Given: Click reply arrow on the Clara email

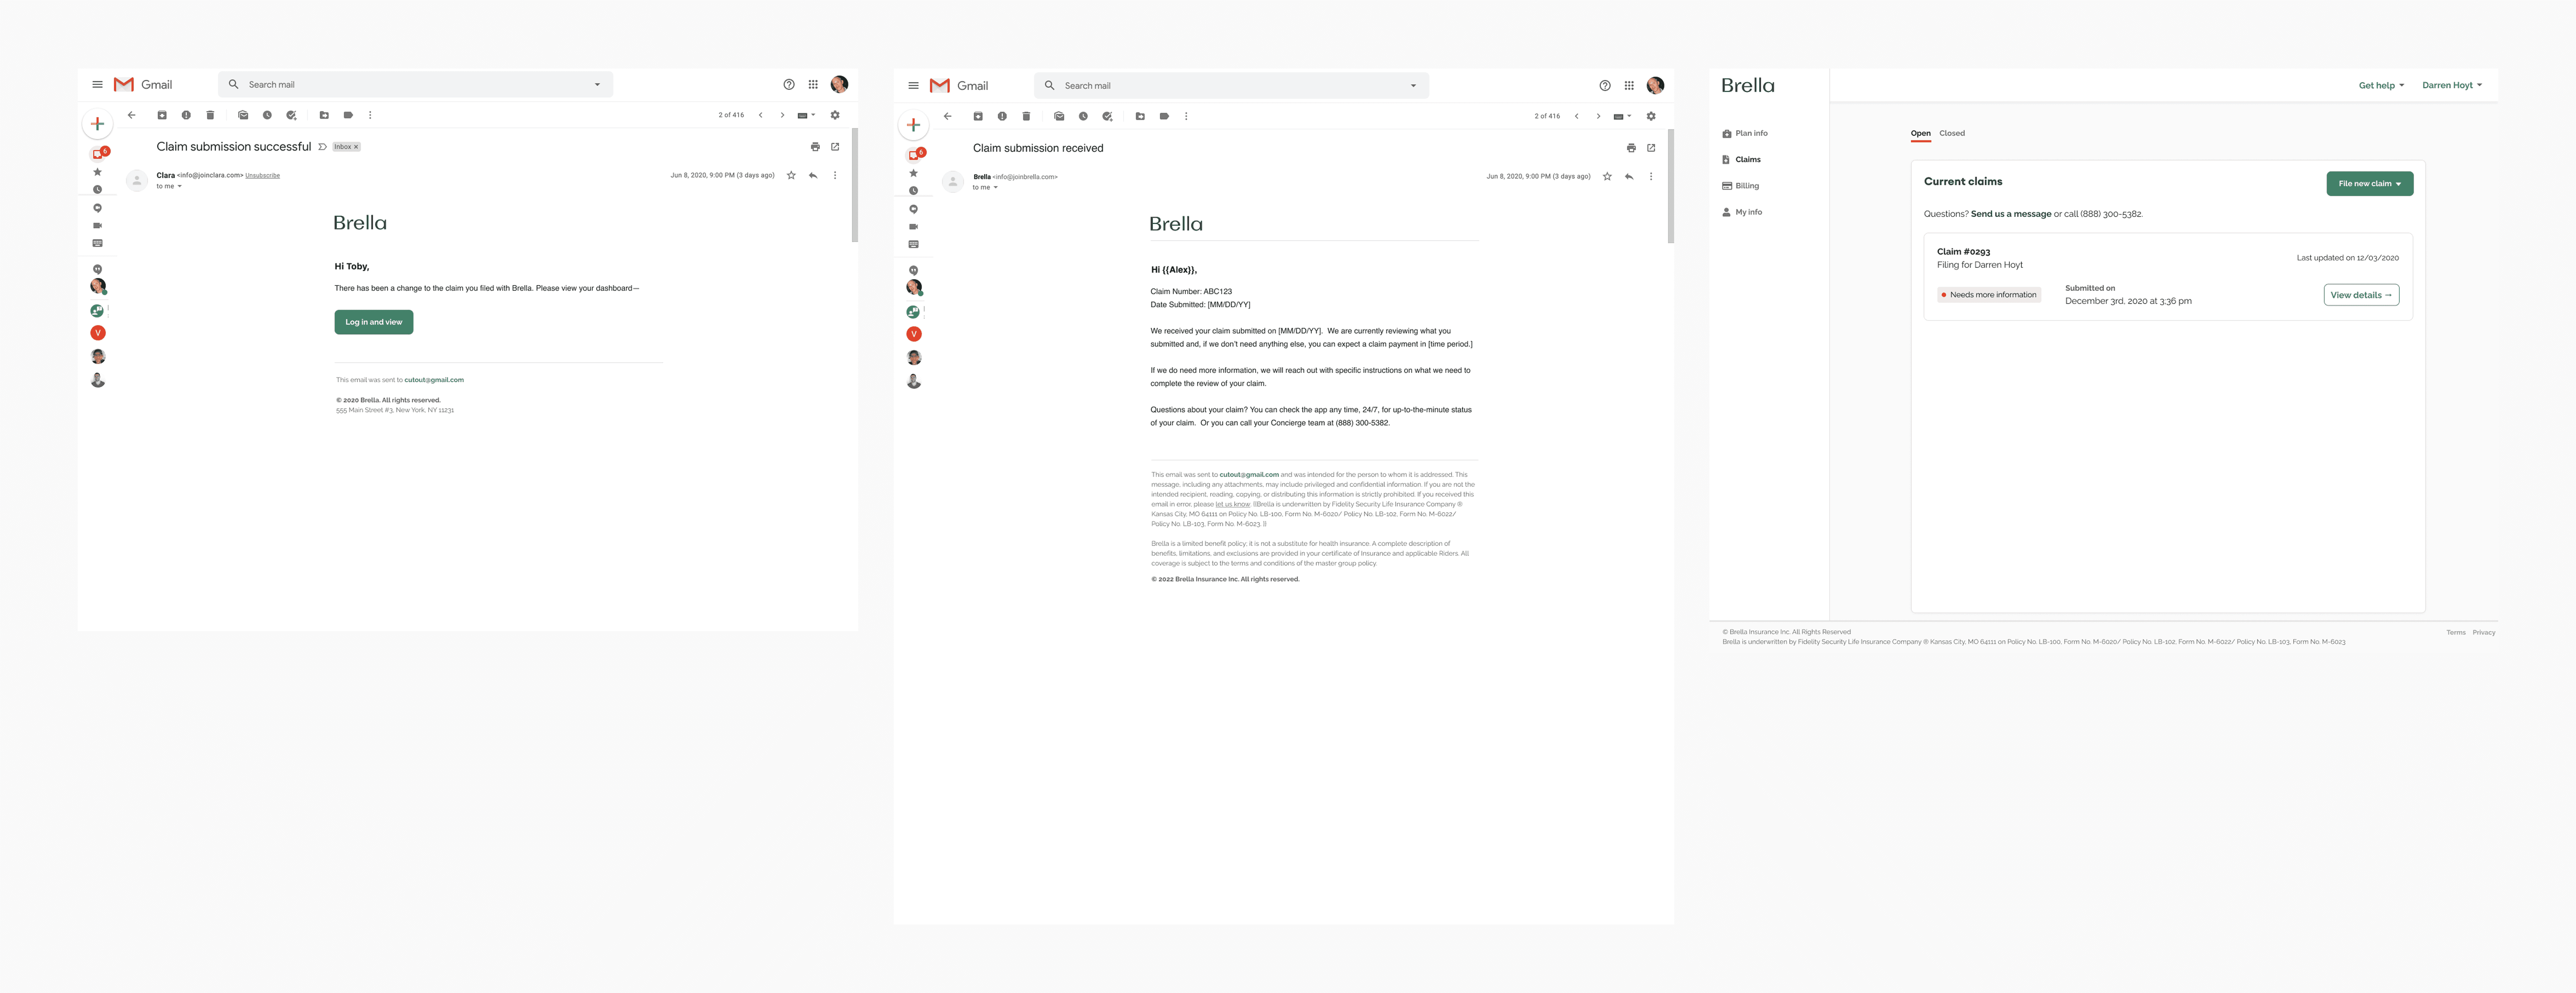Looking at the screenshot, I should pyautogui.click(x=813, y=176).
